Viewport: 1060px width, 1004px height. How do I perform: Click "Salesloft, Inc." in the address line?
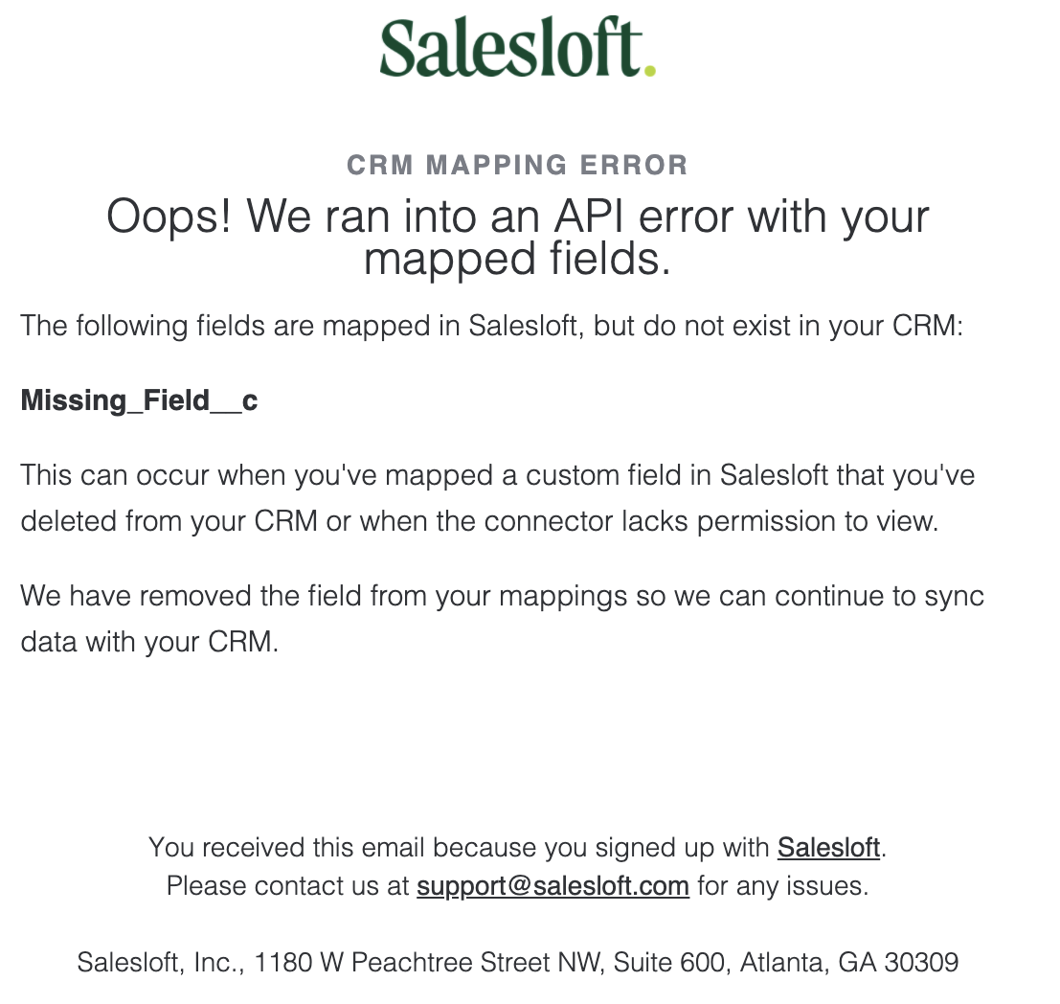click(157, 961)
